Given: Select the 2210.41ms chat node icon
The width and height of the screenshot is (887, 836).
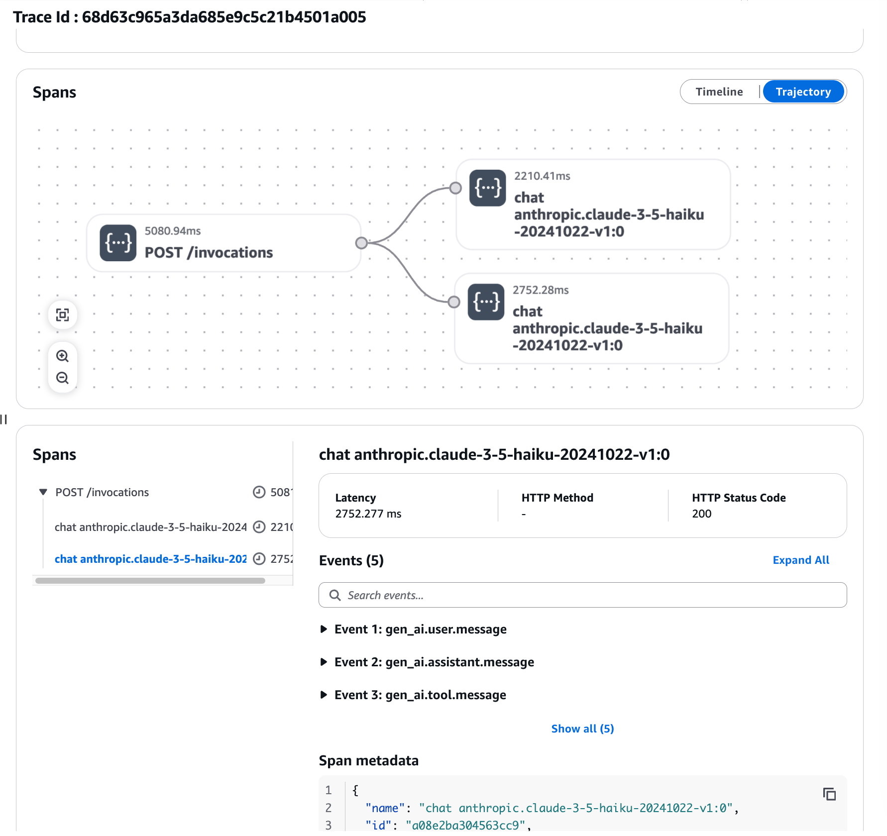Looking at the screenshot, I should (x=487, y=188).
